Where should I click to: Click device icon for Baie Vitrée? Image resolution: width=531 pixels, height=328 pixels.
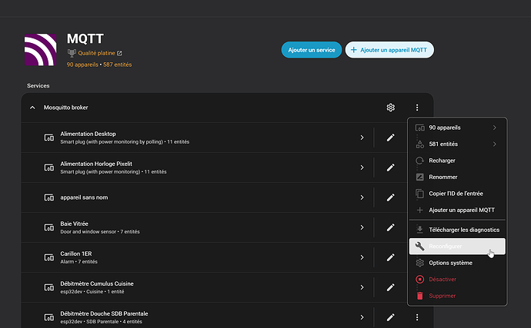[x=49, y=227]
